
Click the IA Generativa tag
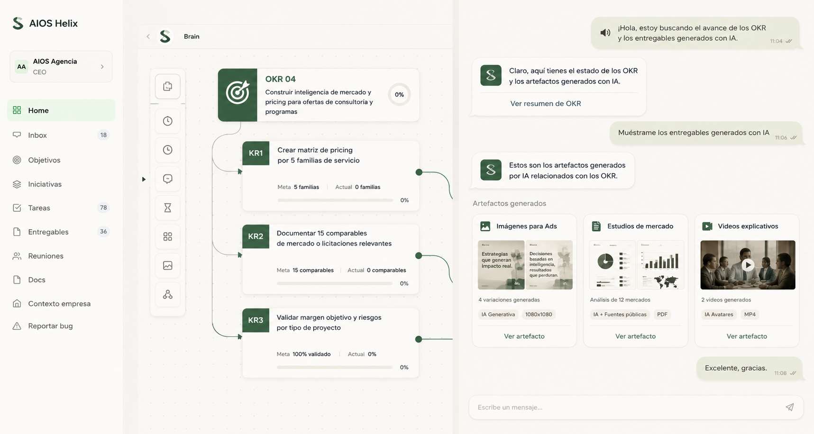pos(498,315)
